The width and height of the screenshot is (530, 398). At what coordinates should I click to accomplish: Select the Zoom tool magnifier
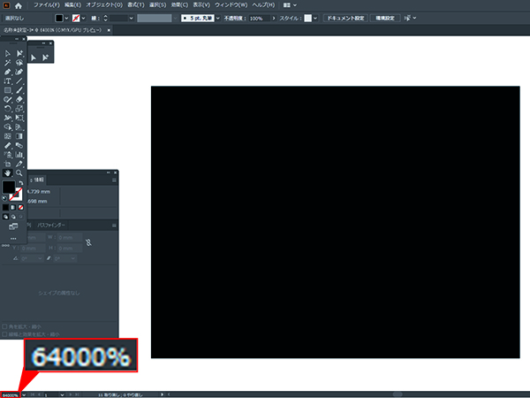[19, 173]
